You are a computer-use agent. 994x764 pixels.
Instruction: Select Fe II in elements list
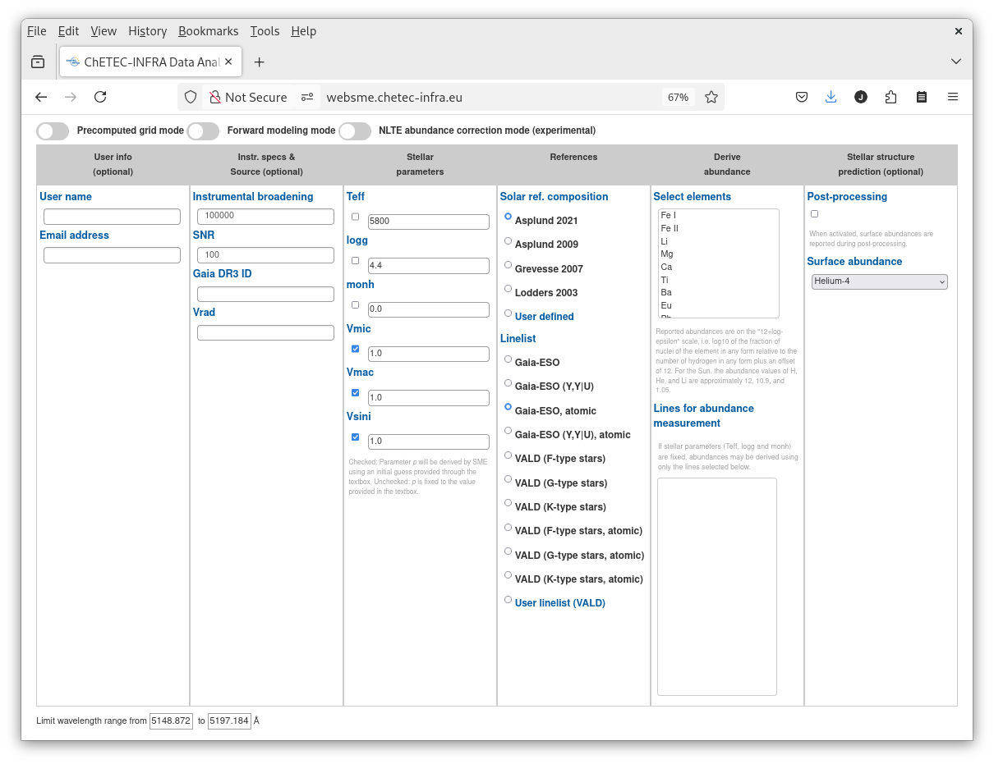[x=670, y=228]
